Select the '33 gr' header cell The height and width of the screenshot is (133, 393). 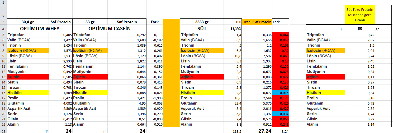pos(90,22)
